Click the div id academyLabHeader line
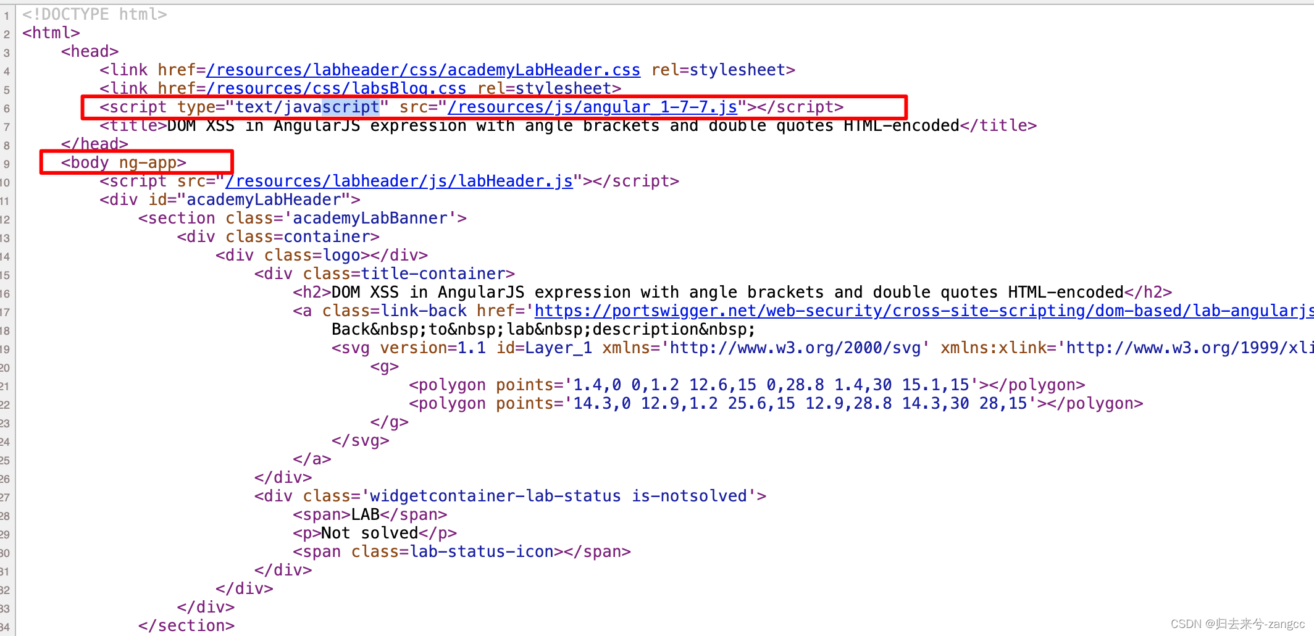 click(230, 199)
